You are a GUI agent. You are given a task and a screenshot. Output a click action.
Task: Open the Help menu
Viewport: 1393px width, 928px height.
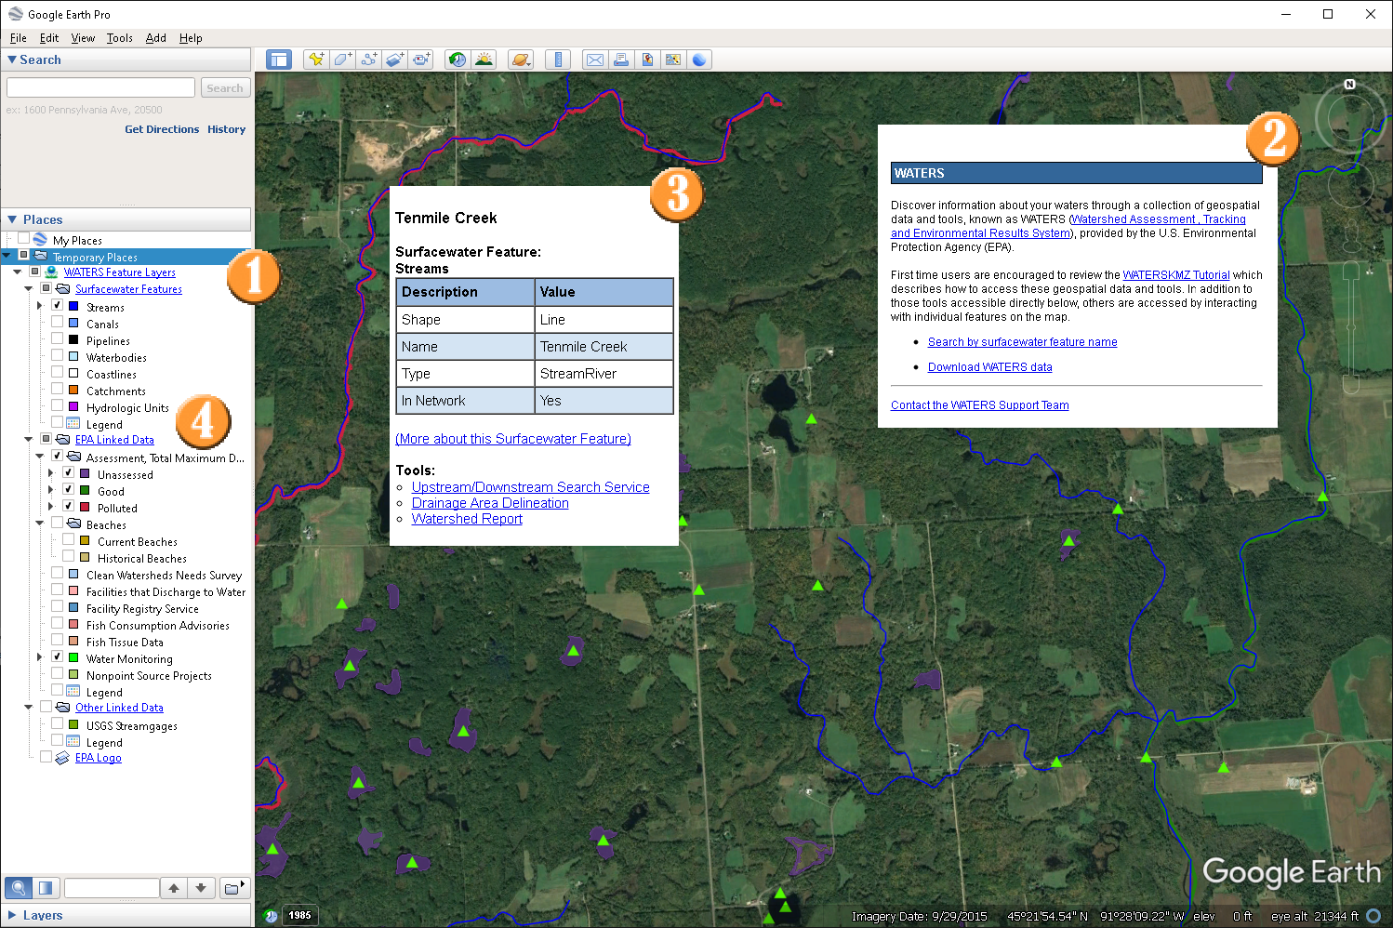191,38
